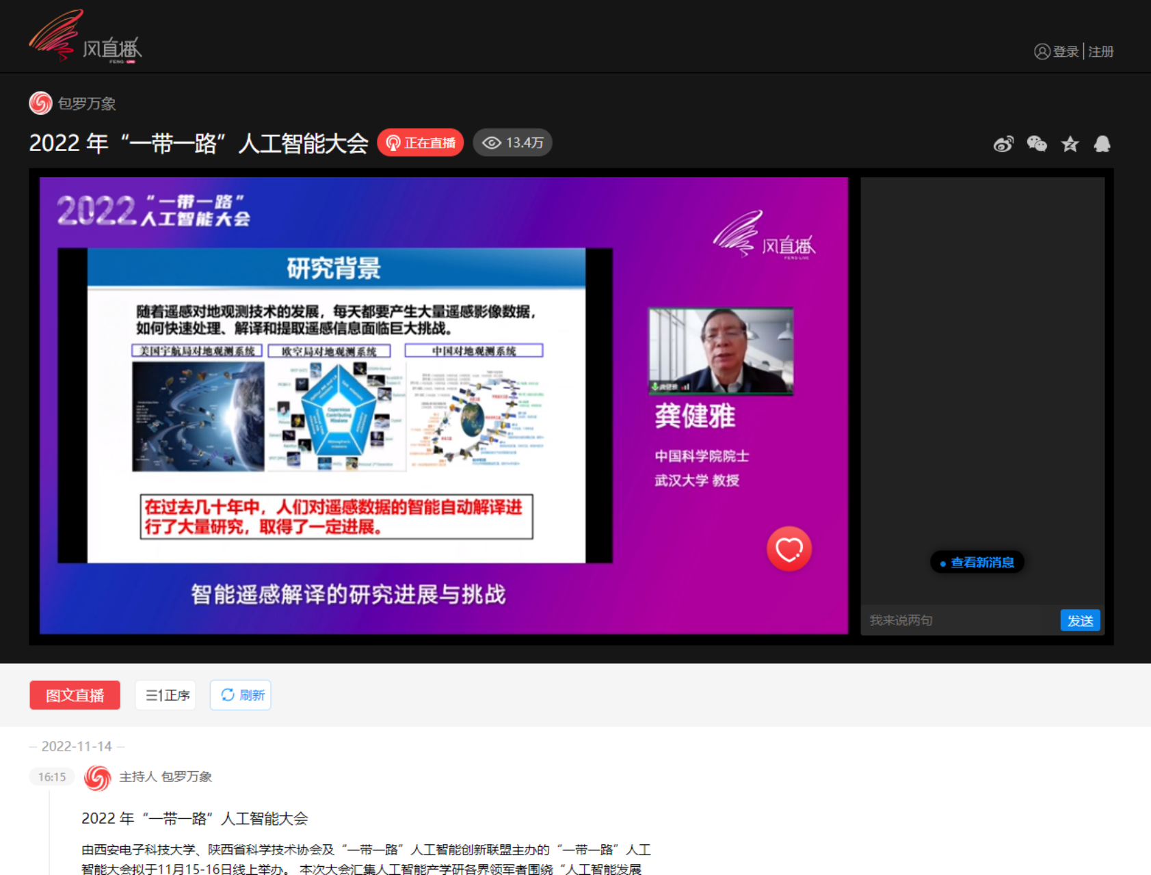Enable notifications with the bell icon
1151x875 pixels.
[x=1102, y=144]
